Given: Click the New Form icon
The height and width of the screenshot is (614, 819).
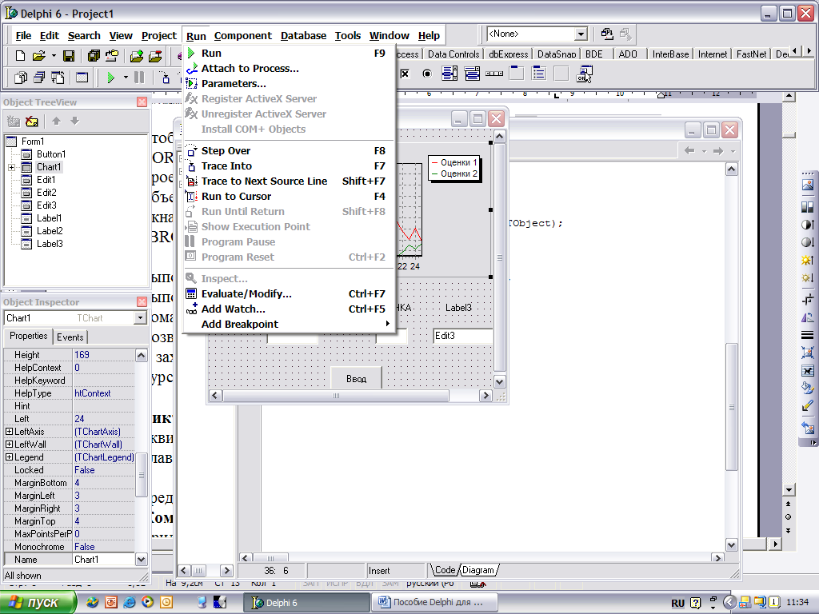Looking at the screenshot, I should click(82, 78).
